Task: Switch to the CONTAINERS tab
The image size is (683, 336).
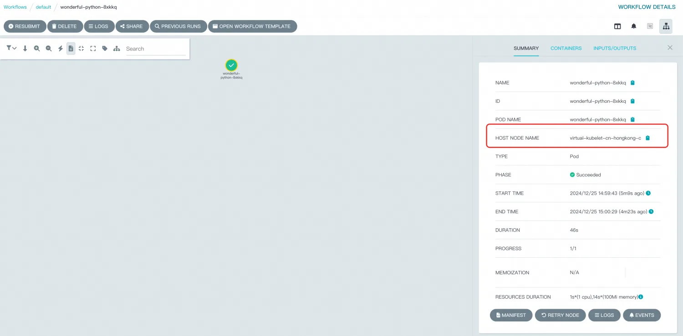Action: pyautogui.click(x=566, y=48)
